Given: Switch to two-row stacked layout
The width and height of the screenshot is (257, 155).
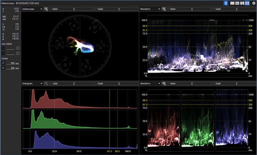Looking at the screenshot, I should tap(238, 3).
